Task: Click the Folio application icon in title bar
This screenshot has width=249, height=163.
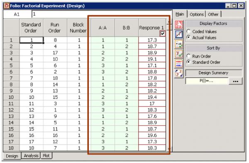Action: click(x=7, y=6)
